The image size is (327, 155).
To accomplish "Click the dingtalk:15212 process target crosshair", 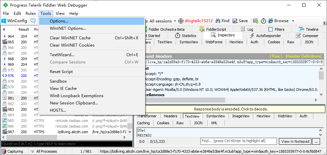I will click(x=181, y=21).
